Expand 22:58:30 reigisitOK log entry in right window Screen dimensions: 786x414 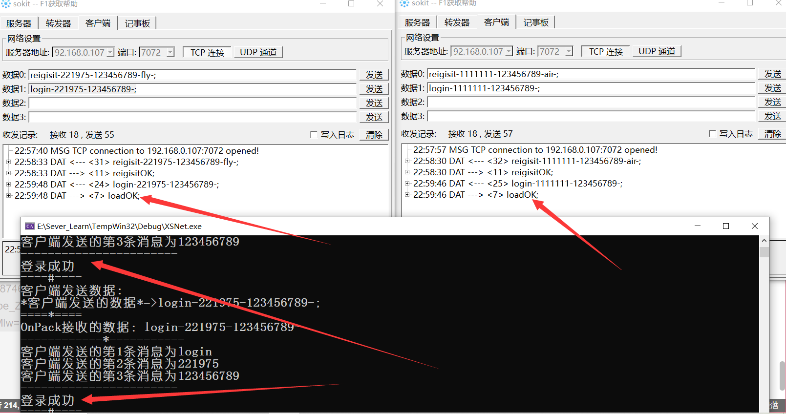pos(407,172)
